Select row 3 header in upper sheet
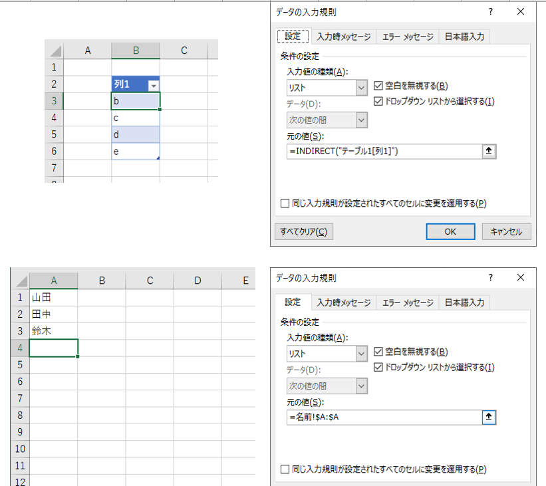This screenshot has width=546, height=486. pyautogui.click(x=54, y=101)
